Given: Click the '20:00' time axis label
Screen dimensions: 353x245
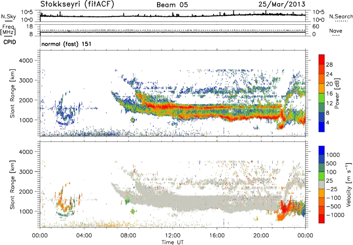Looking at the screenshot, I should [261, 236].
